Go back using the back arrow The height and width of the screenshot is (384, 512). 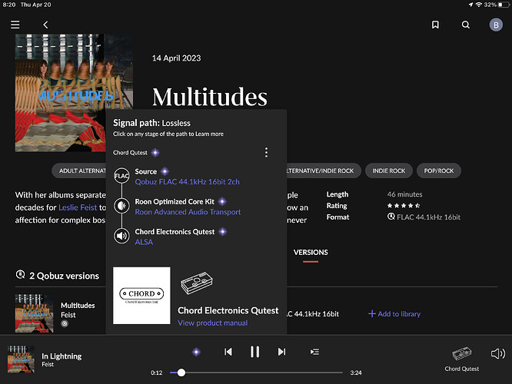coord(45,25)
